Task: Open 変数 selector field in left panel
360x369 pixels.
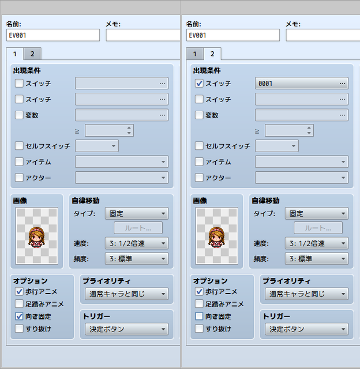Action: click(122, 115)
